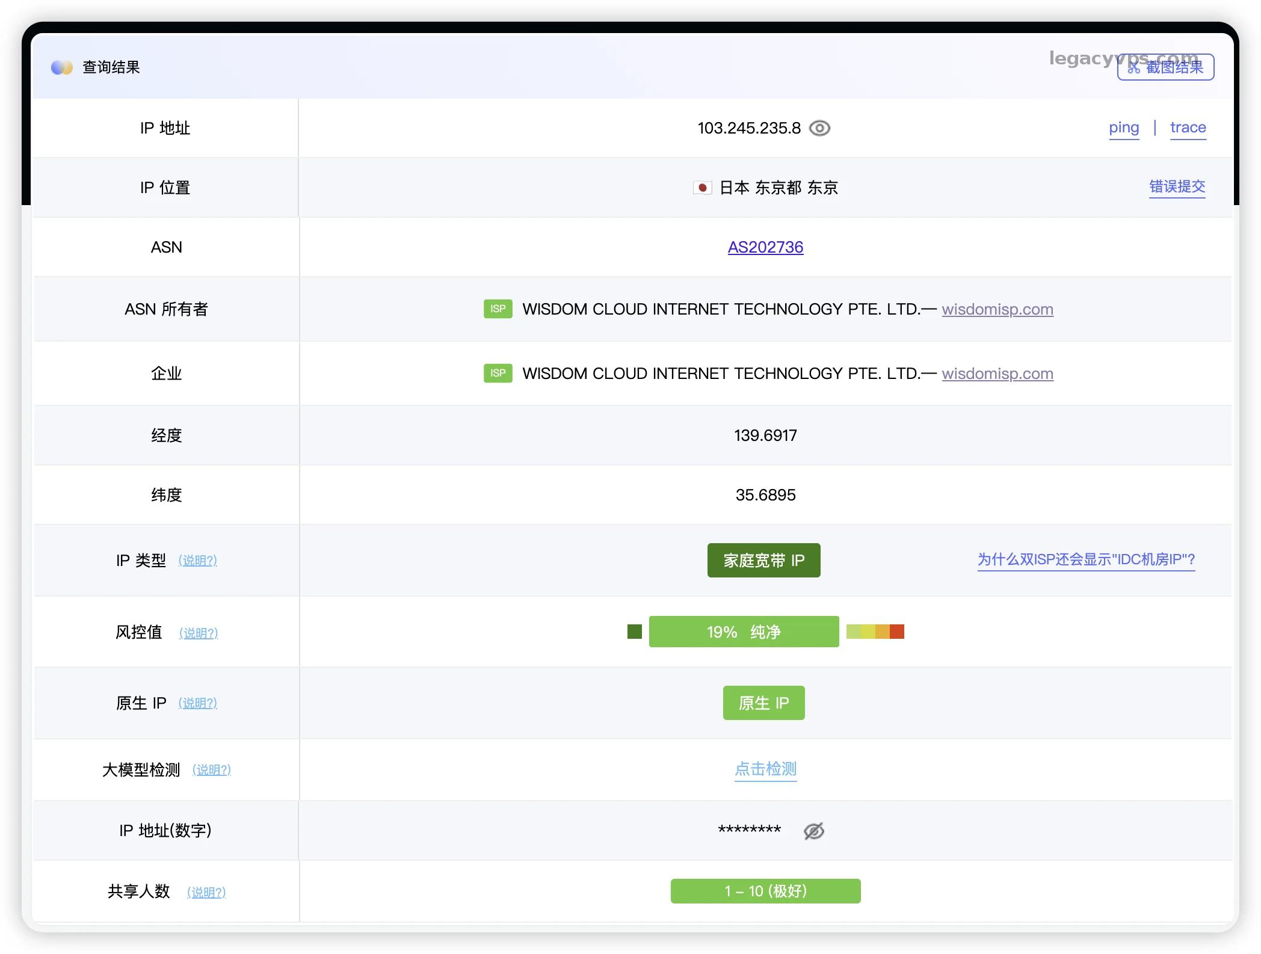Expand 说明? help next to 共享人数
The height and width of the screenshot is (954, 1261).
click(206, 892)
